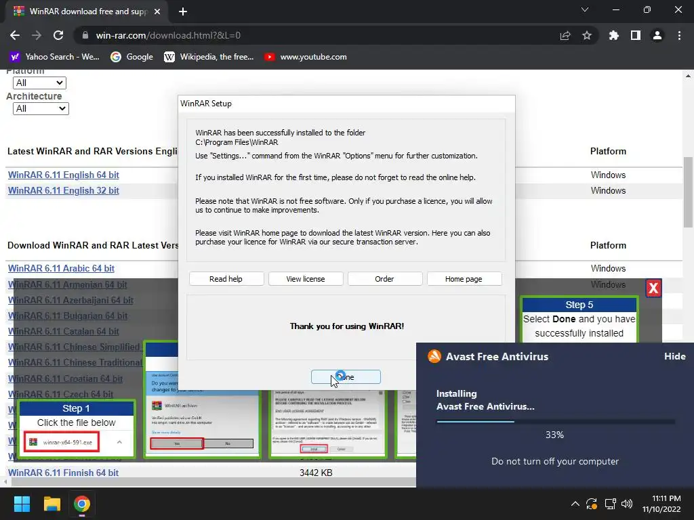Viewport: 694px width, 520px height.
Task: Open Google bookmark
Action: 132,57
